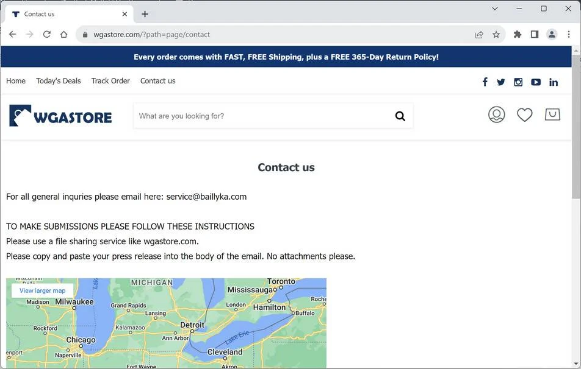The height and width of the screenshot is (369, 581).
Task: Select the Contact us browser tab
Action: click(69, 14)
